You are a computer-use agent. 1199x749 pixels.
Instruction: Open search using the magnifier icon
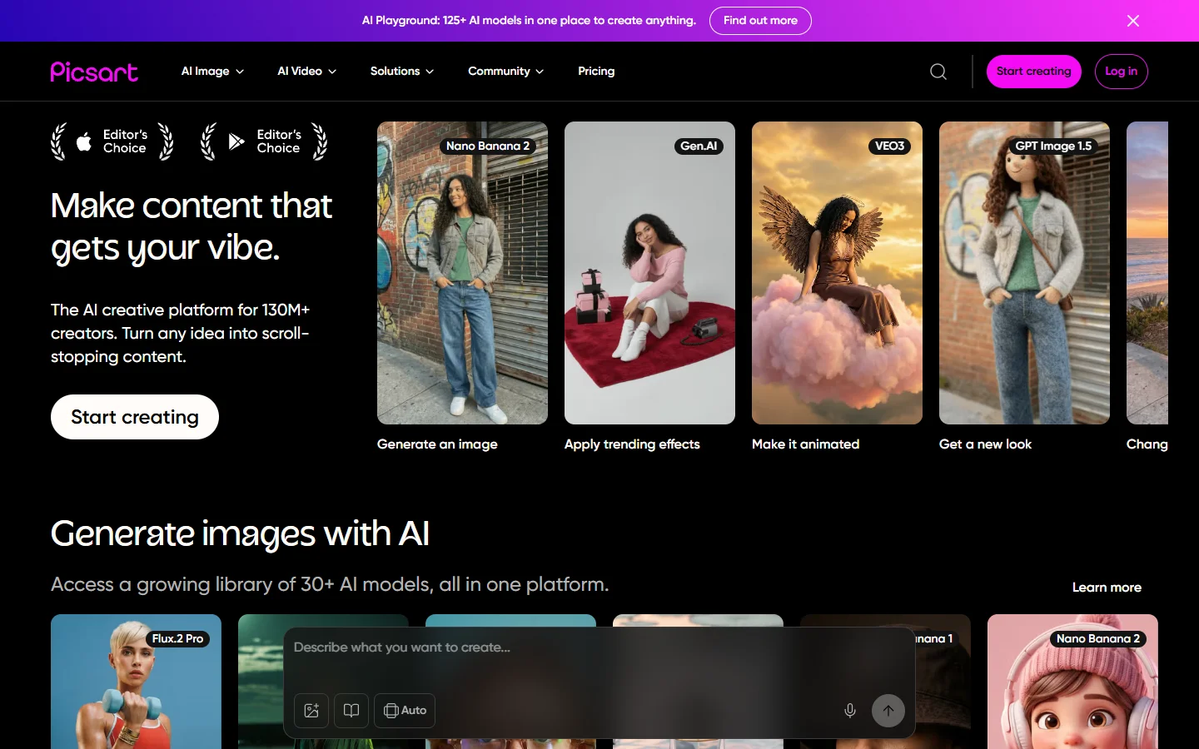tap(938, 72)
